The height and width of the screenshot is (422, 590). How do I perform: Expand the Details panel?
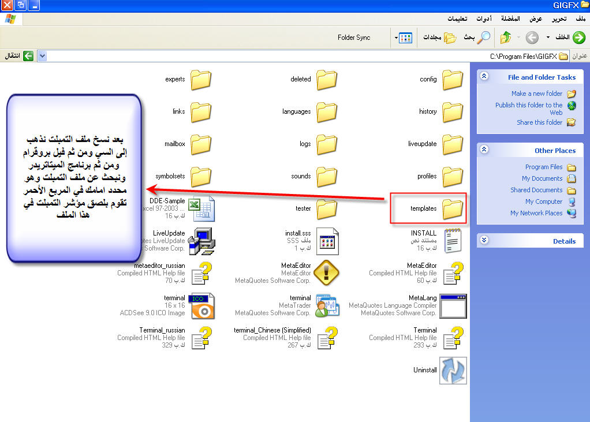pyautogui.click(x=484, y=240)
